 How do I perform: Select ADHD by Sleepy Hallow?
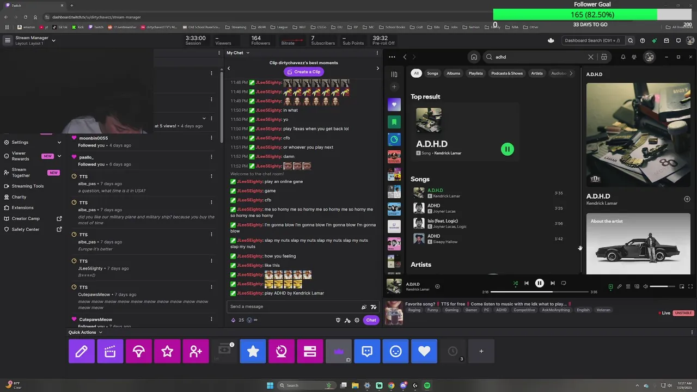pyautogui.click(x=489, y=238)
